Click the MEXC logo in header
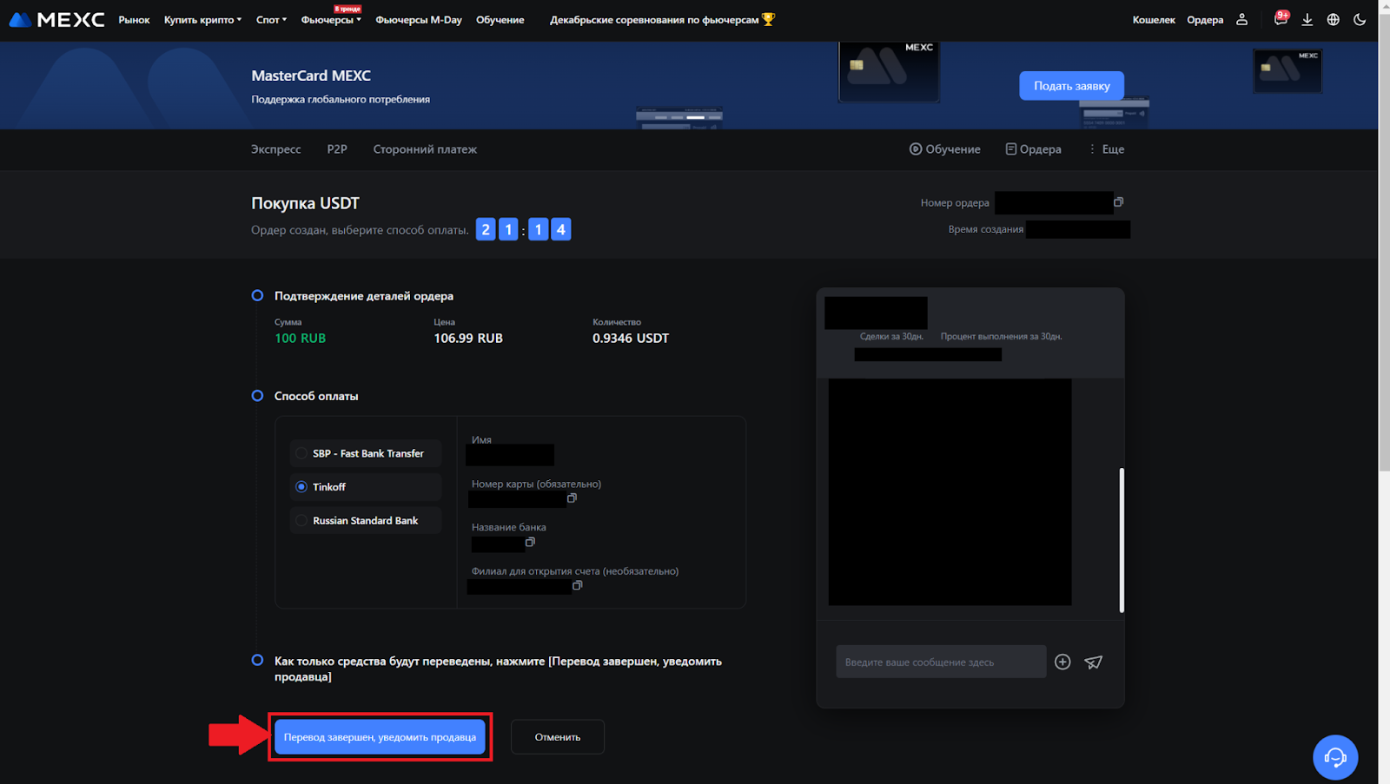The image size is (1390, 784). coord(56,19)
